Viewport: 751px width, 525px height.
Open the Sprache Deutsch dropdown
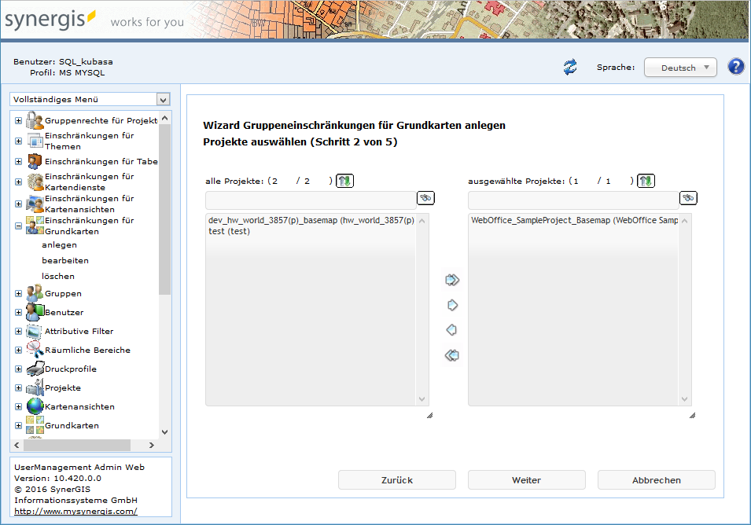coord(680,68)
